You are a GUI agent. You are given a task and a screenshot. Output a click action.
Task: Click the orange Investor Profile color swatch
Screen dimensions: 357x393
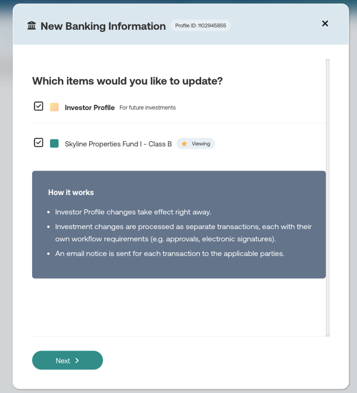point(54,107)
